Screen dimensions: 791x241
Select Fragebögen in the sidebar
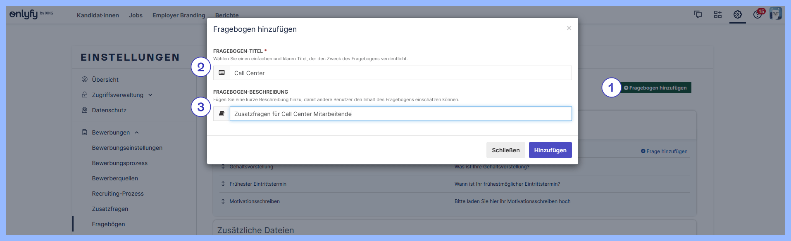[x=108, y=224]
